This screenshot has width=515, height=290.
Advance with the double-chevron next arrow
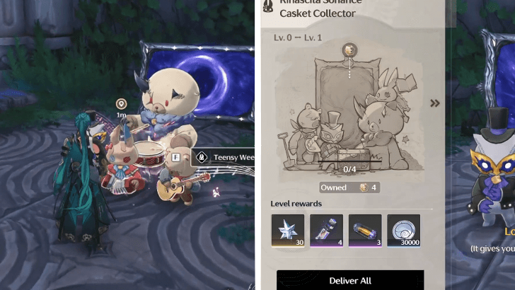click(x=435, y=103)
